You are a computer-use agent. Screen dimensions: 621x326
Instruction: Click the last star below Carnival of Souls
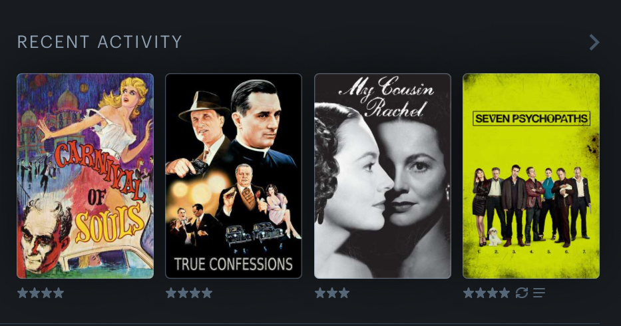[x=59, y=293]
